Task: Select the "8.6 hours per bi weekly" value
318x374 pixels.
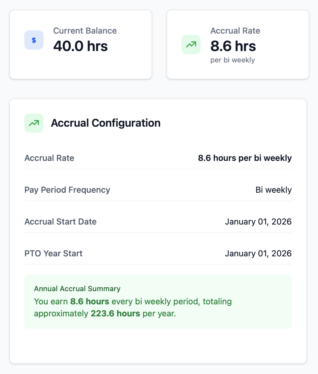Action: pyautogui.click(x=245, y=158)
